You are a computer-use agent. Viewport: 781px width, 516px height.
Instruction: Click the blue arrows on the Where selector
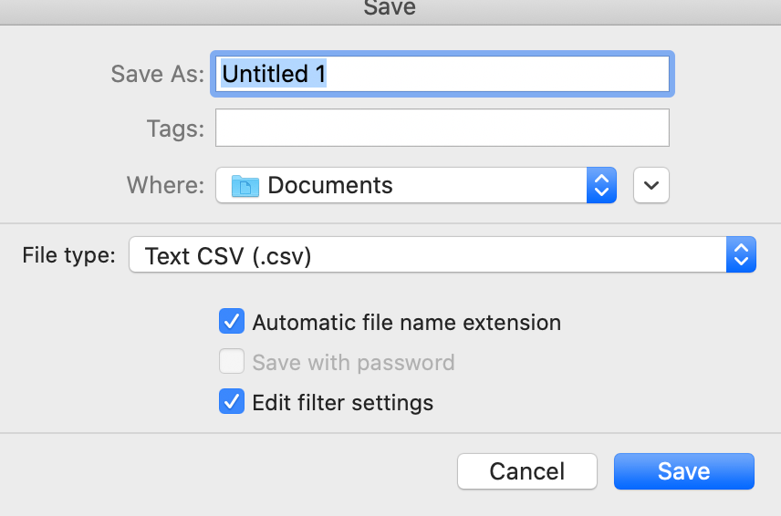pos(600,185)
